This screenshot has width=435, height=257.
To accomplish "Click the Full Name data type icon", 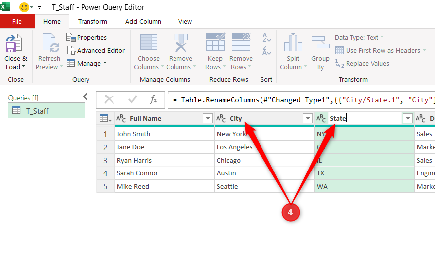I will click(x=121, y=118).
